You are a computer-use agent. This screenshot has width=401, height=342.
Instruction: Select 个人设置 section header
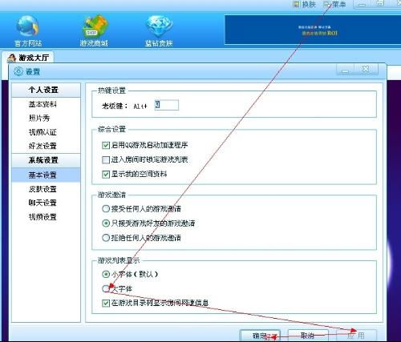point(46,90)
